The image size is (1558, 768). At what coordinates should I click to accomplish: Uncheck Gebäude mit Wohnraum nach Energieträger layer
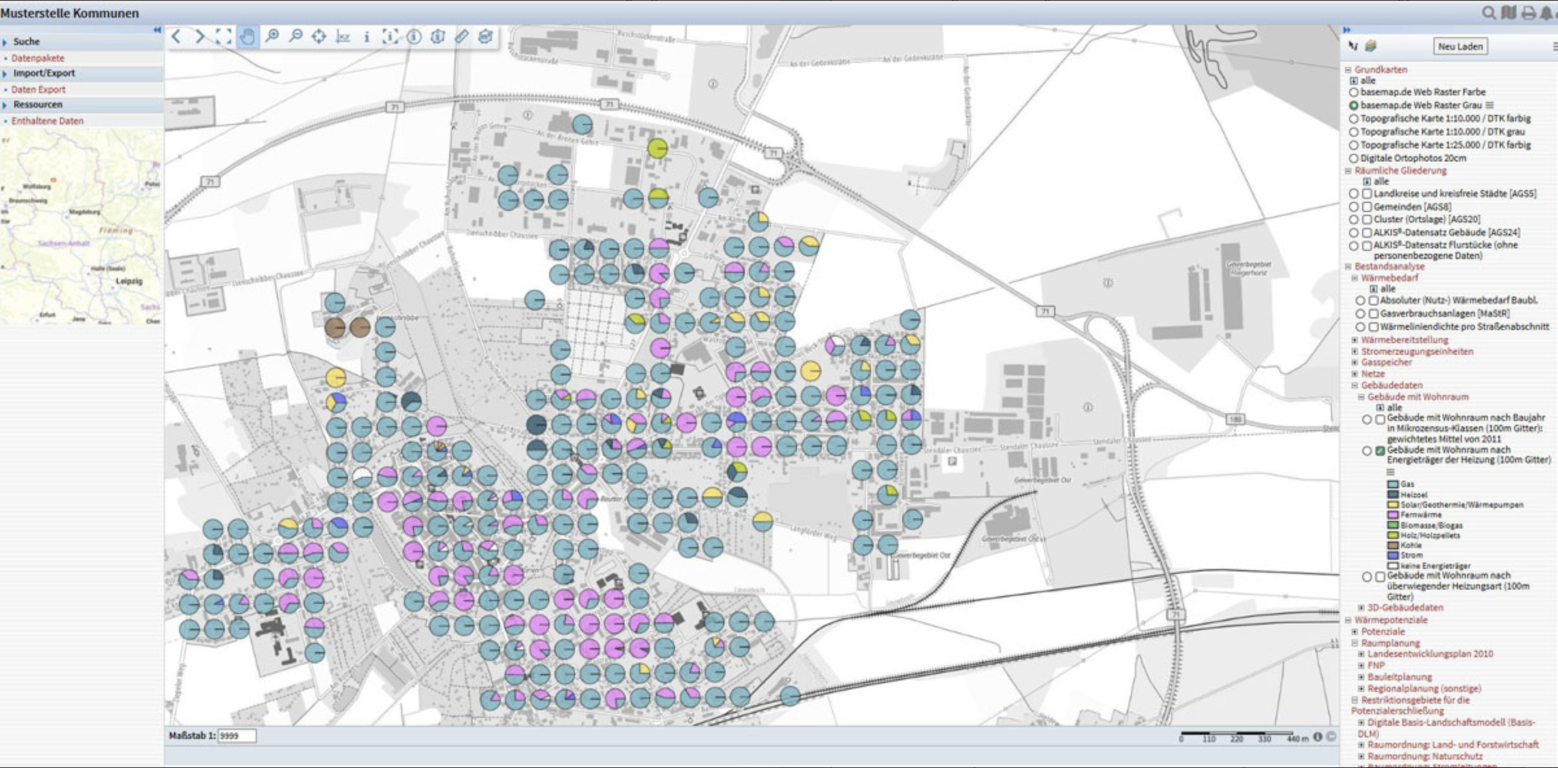coord(1381,451)
